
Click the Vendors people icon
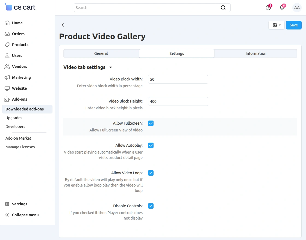pos(7,67)
